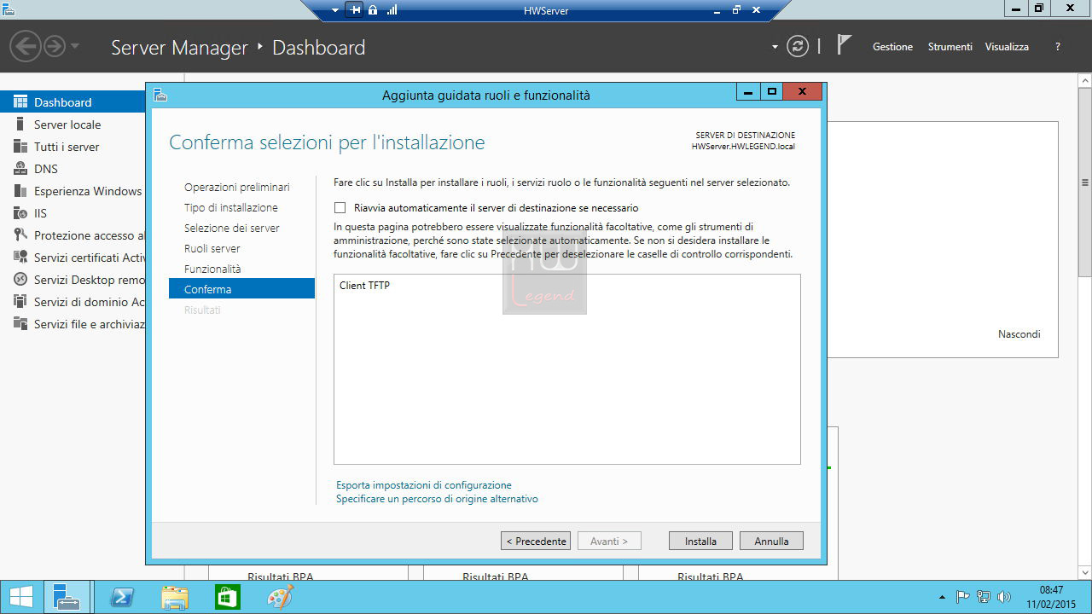Viewport: 1092px width, 614px height.
Task: Go to Operazioni preliminari step
Action: tap(237, 187)
